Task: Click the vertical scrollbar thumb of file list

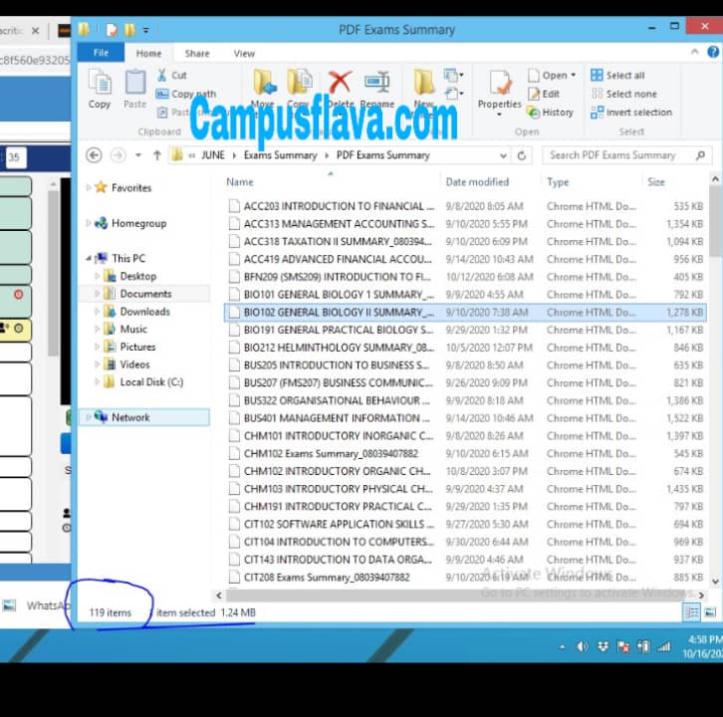Action: tap(715, 221)
